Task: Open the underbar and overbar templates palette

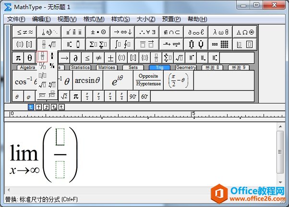Action: [x=147, y=44]
